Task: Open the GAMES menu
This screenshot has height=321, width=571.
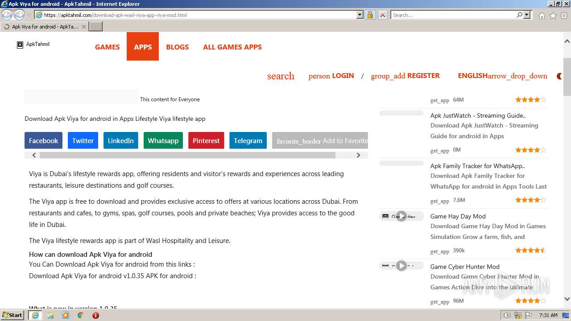Action: pyautogui.click(x=107, y=47)
